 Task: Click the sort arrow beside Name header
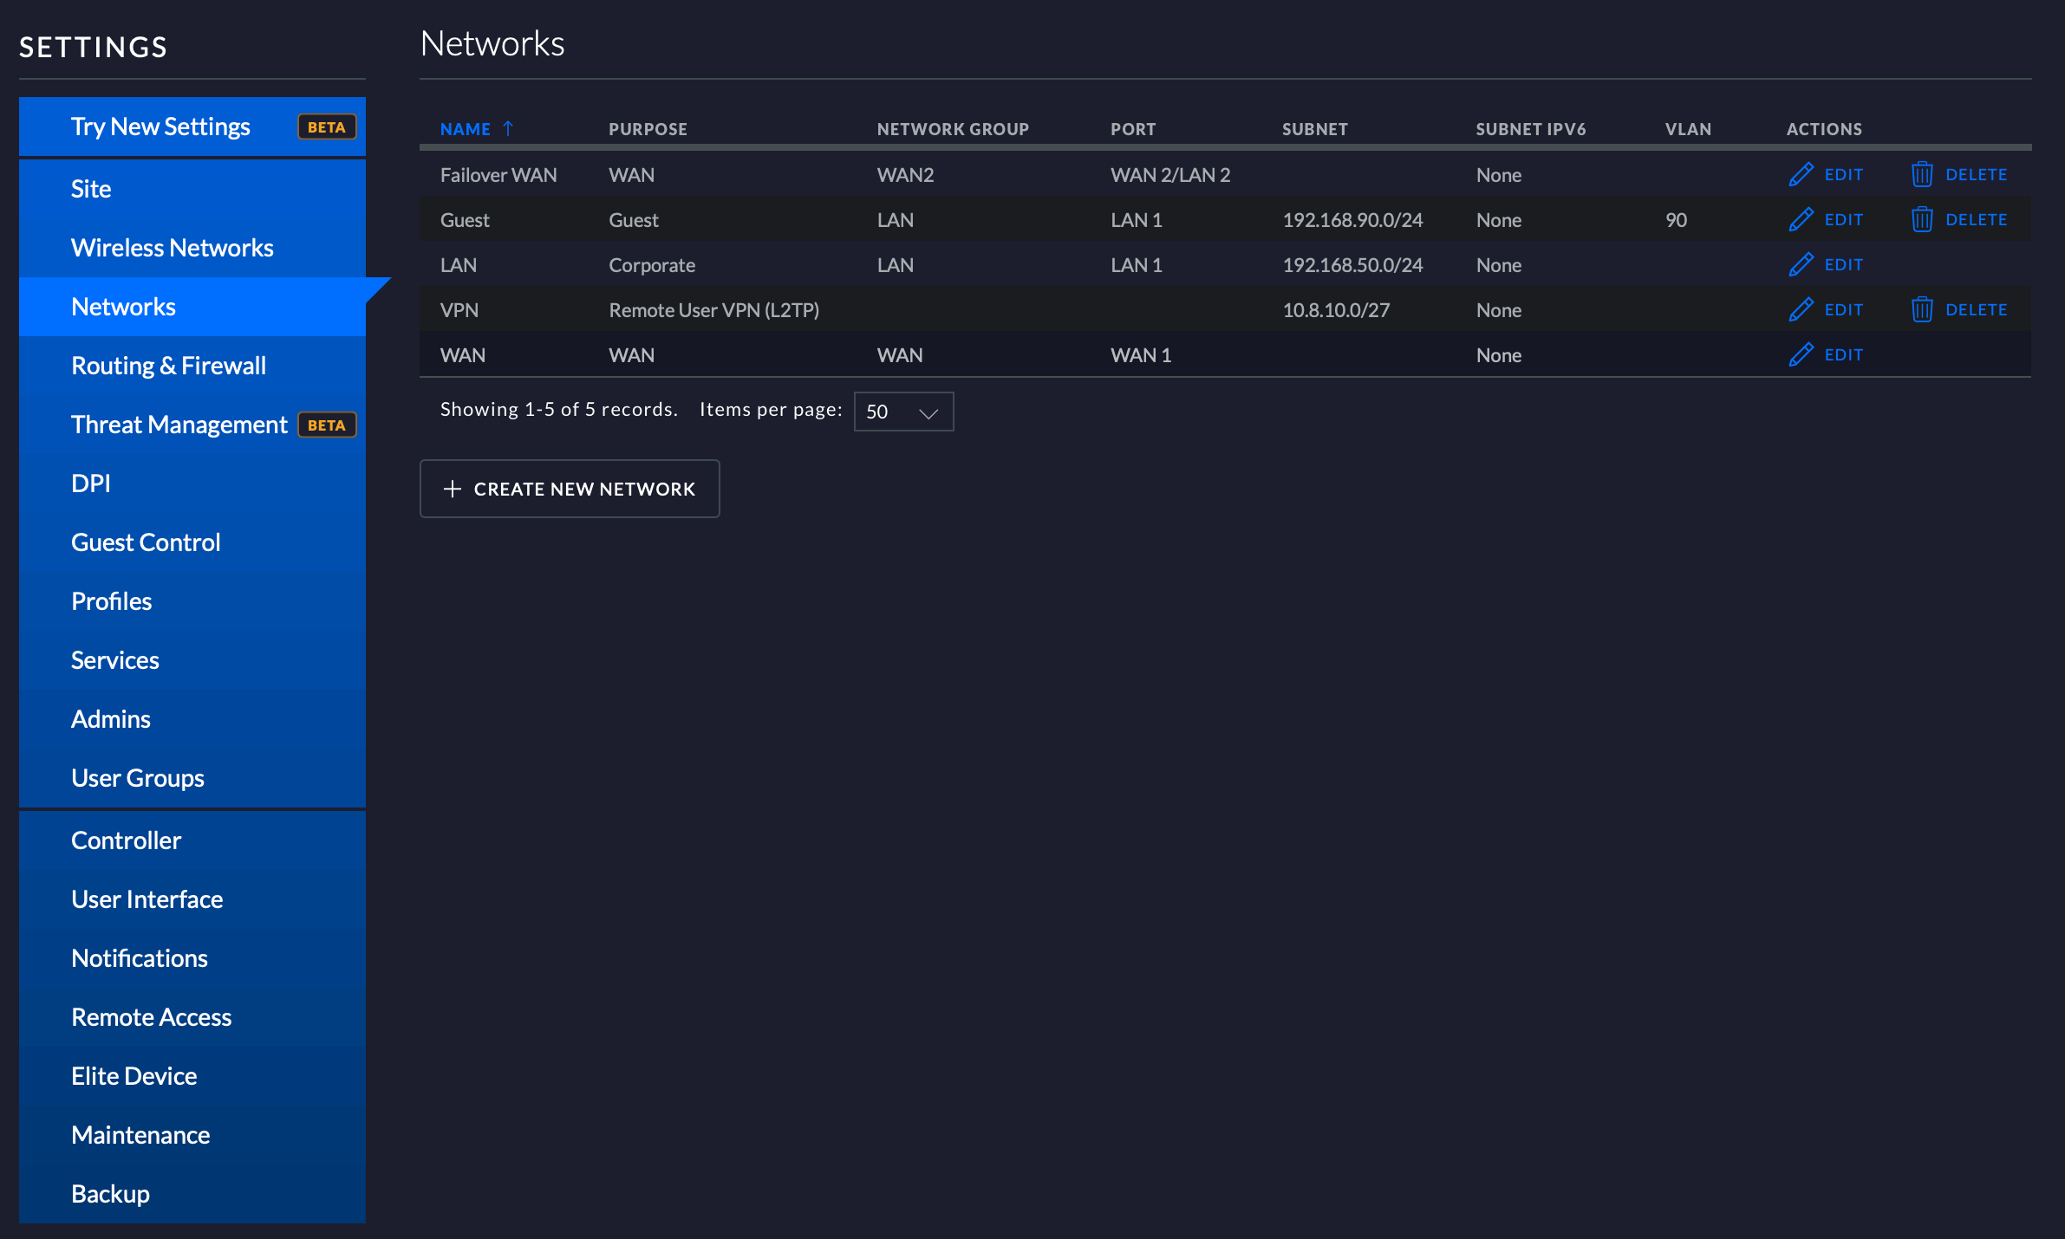(x=508, y=129)
